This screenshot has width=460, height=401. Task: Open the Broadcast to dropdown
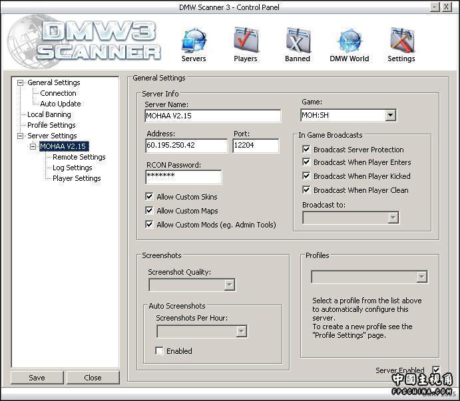click(x=351, y=218)
